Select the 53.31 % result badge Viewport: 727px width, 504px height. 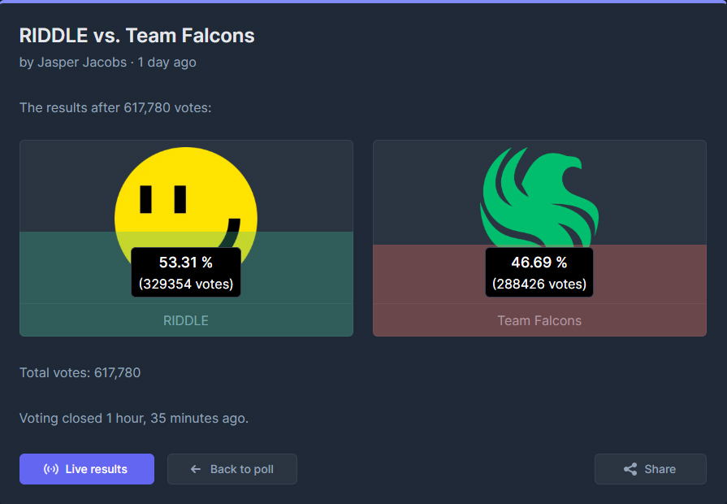pyautogui.click(x=186, y=272)
